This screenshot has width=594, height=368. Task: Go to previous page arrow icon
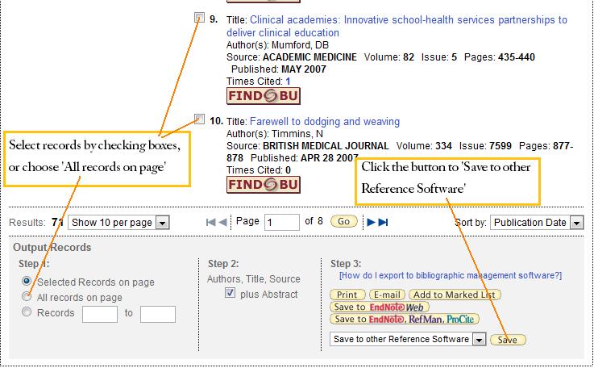223,222
